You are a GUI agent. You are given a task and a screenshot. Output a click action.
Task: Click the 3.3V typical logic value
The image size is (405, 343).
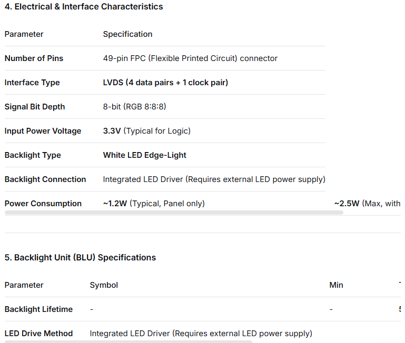coord(146,131)
